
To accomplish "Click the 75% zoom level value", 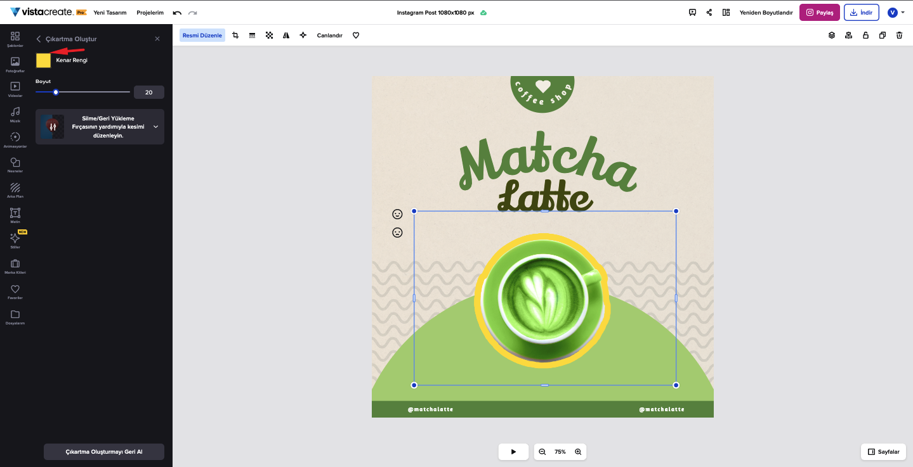I will 560,452.
